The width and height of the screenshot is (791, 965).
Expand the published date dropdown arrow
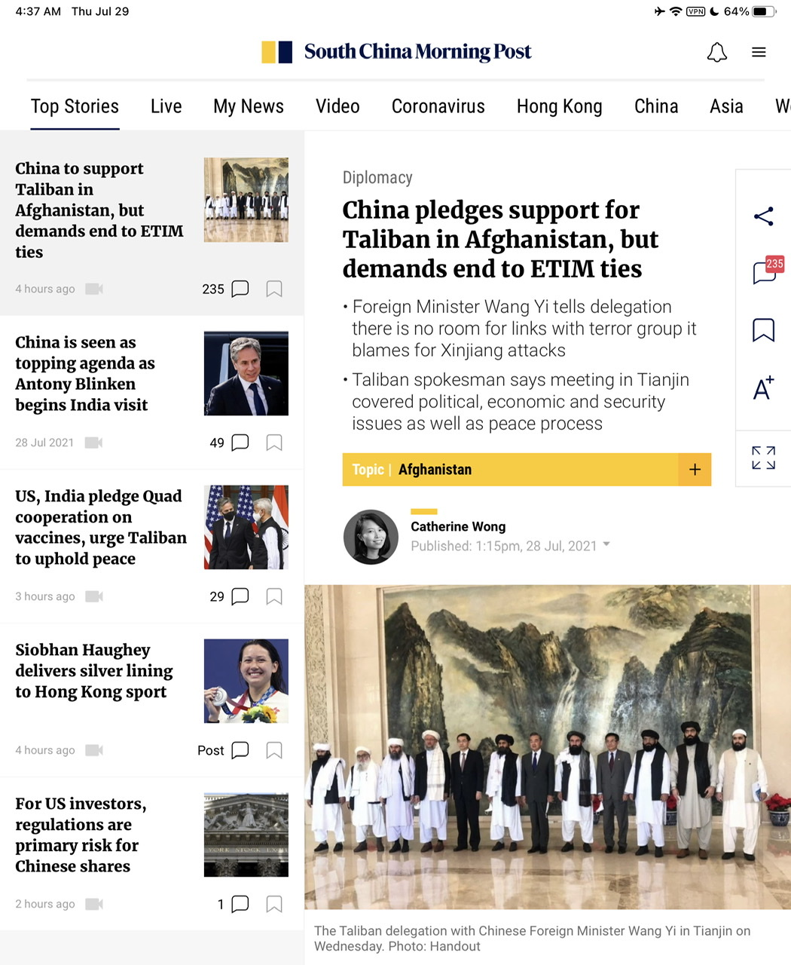click(x=606, y=544)
